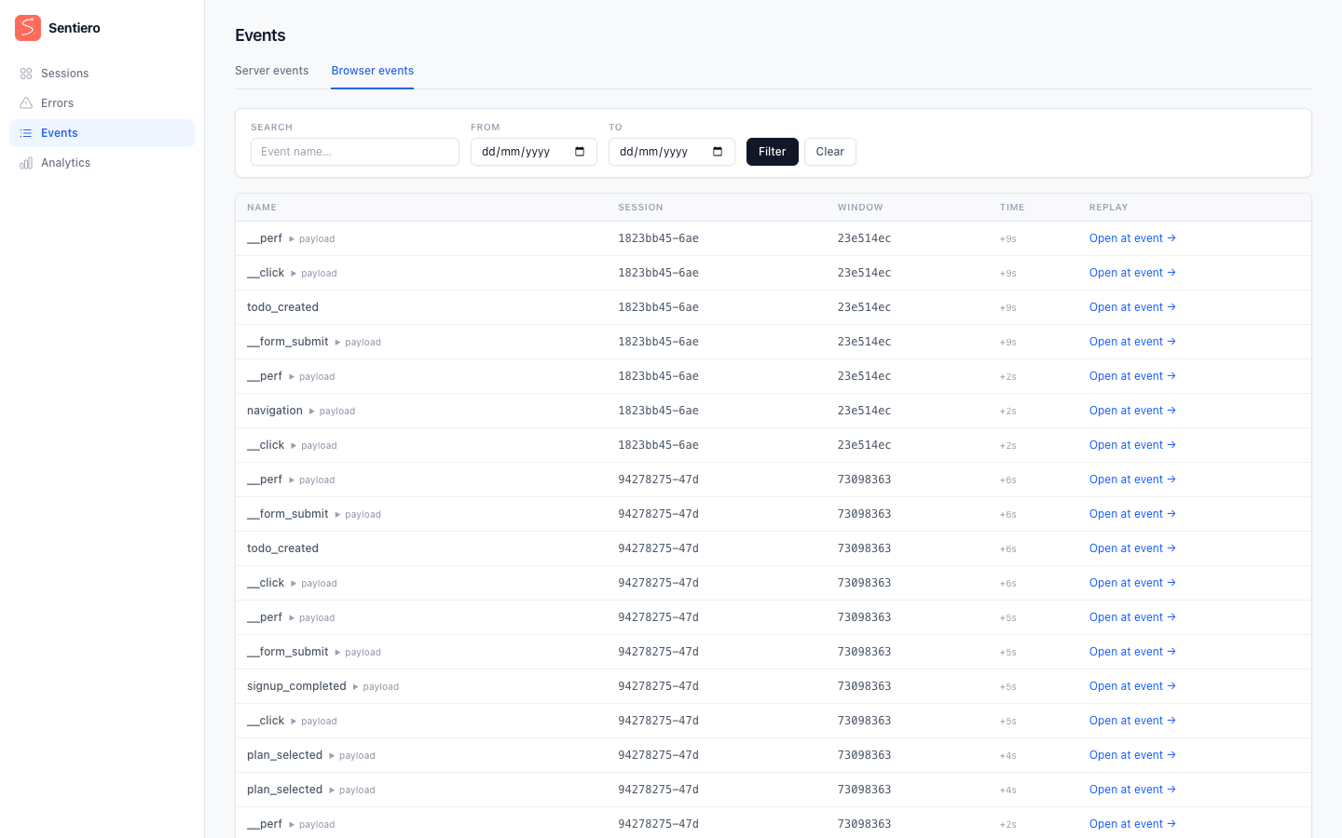Screen dimensions: 1342x838
Task: Go to Analytics in sidebar
Action: [102, 163]
